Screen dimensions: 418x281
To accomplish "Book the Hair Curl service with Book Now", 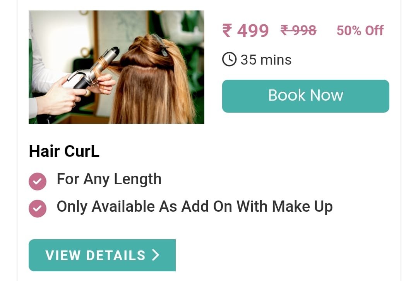I will [305, 96].
